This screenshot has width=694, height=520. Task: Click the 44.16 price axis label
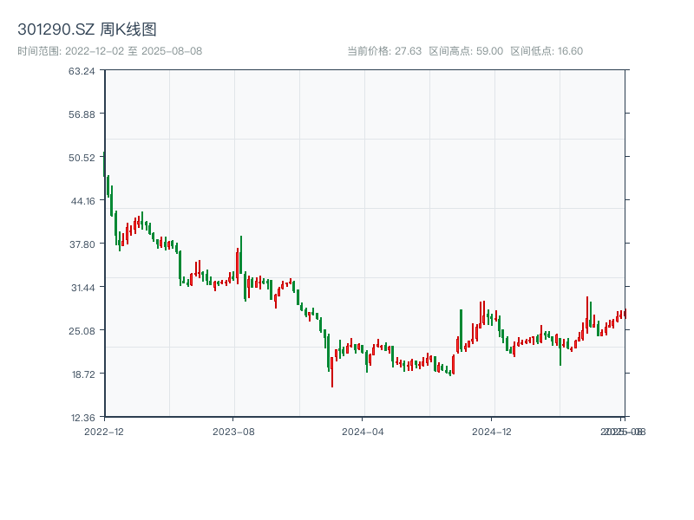[82, 201]
